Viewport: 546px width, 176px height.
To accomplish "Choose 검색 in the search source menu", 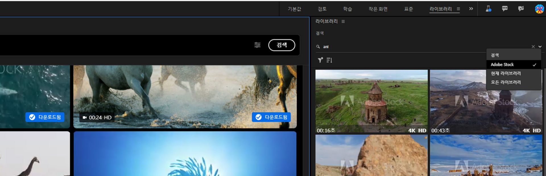I will [514, 55].
